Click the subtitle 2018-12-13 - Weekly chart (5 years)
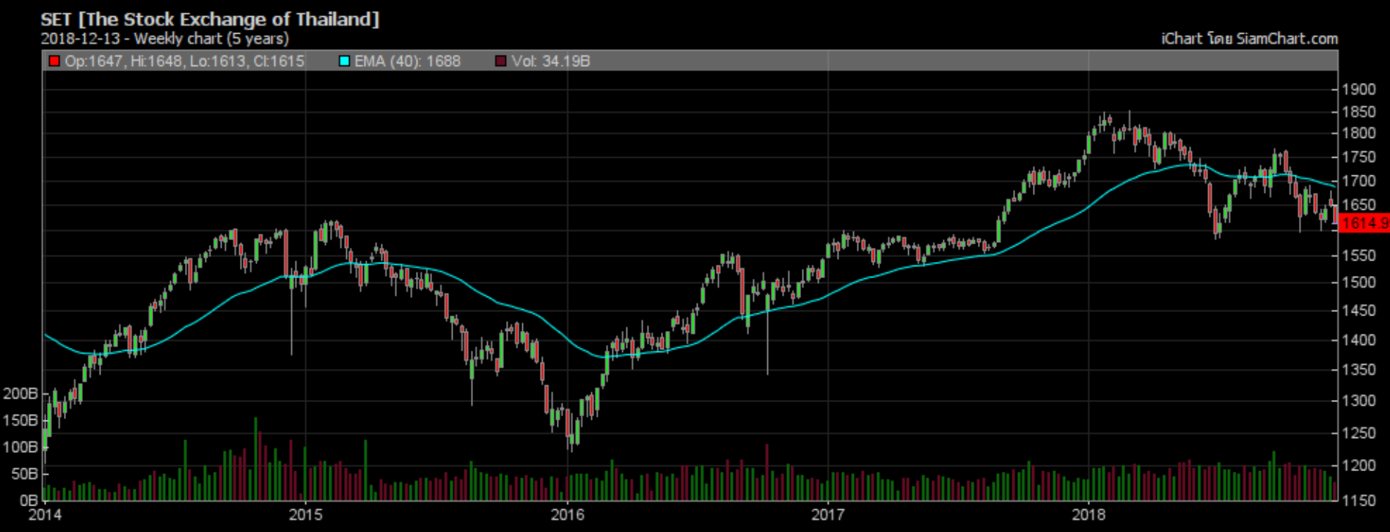The width and height of the screenshot is (1390, 532). [165, 39]
